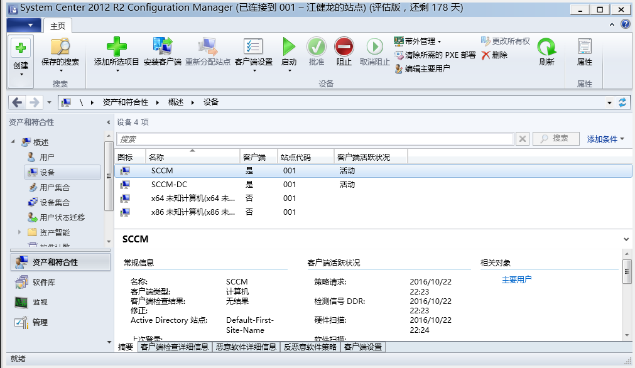Screen dimensions: 635x368
Task: Click the 安装客户端 install client icon
Action: [x=163, y=46]
